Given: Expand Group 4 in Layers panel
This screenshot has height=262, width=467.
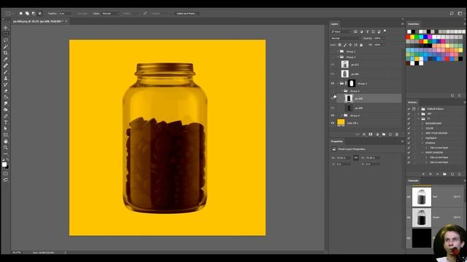Looking at the screenshot, I should point(342,115).
